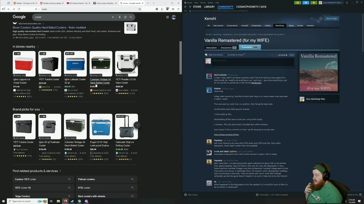Screen dimensions: 364x204
Task: Switch to the Description tab
Action: 211,48
